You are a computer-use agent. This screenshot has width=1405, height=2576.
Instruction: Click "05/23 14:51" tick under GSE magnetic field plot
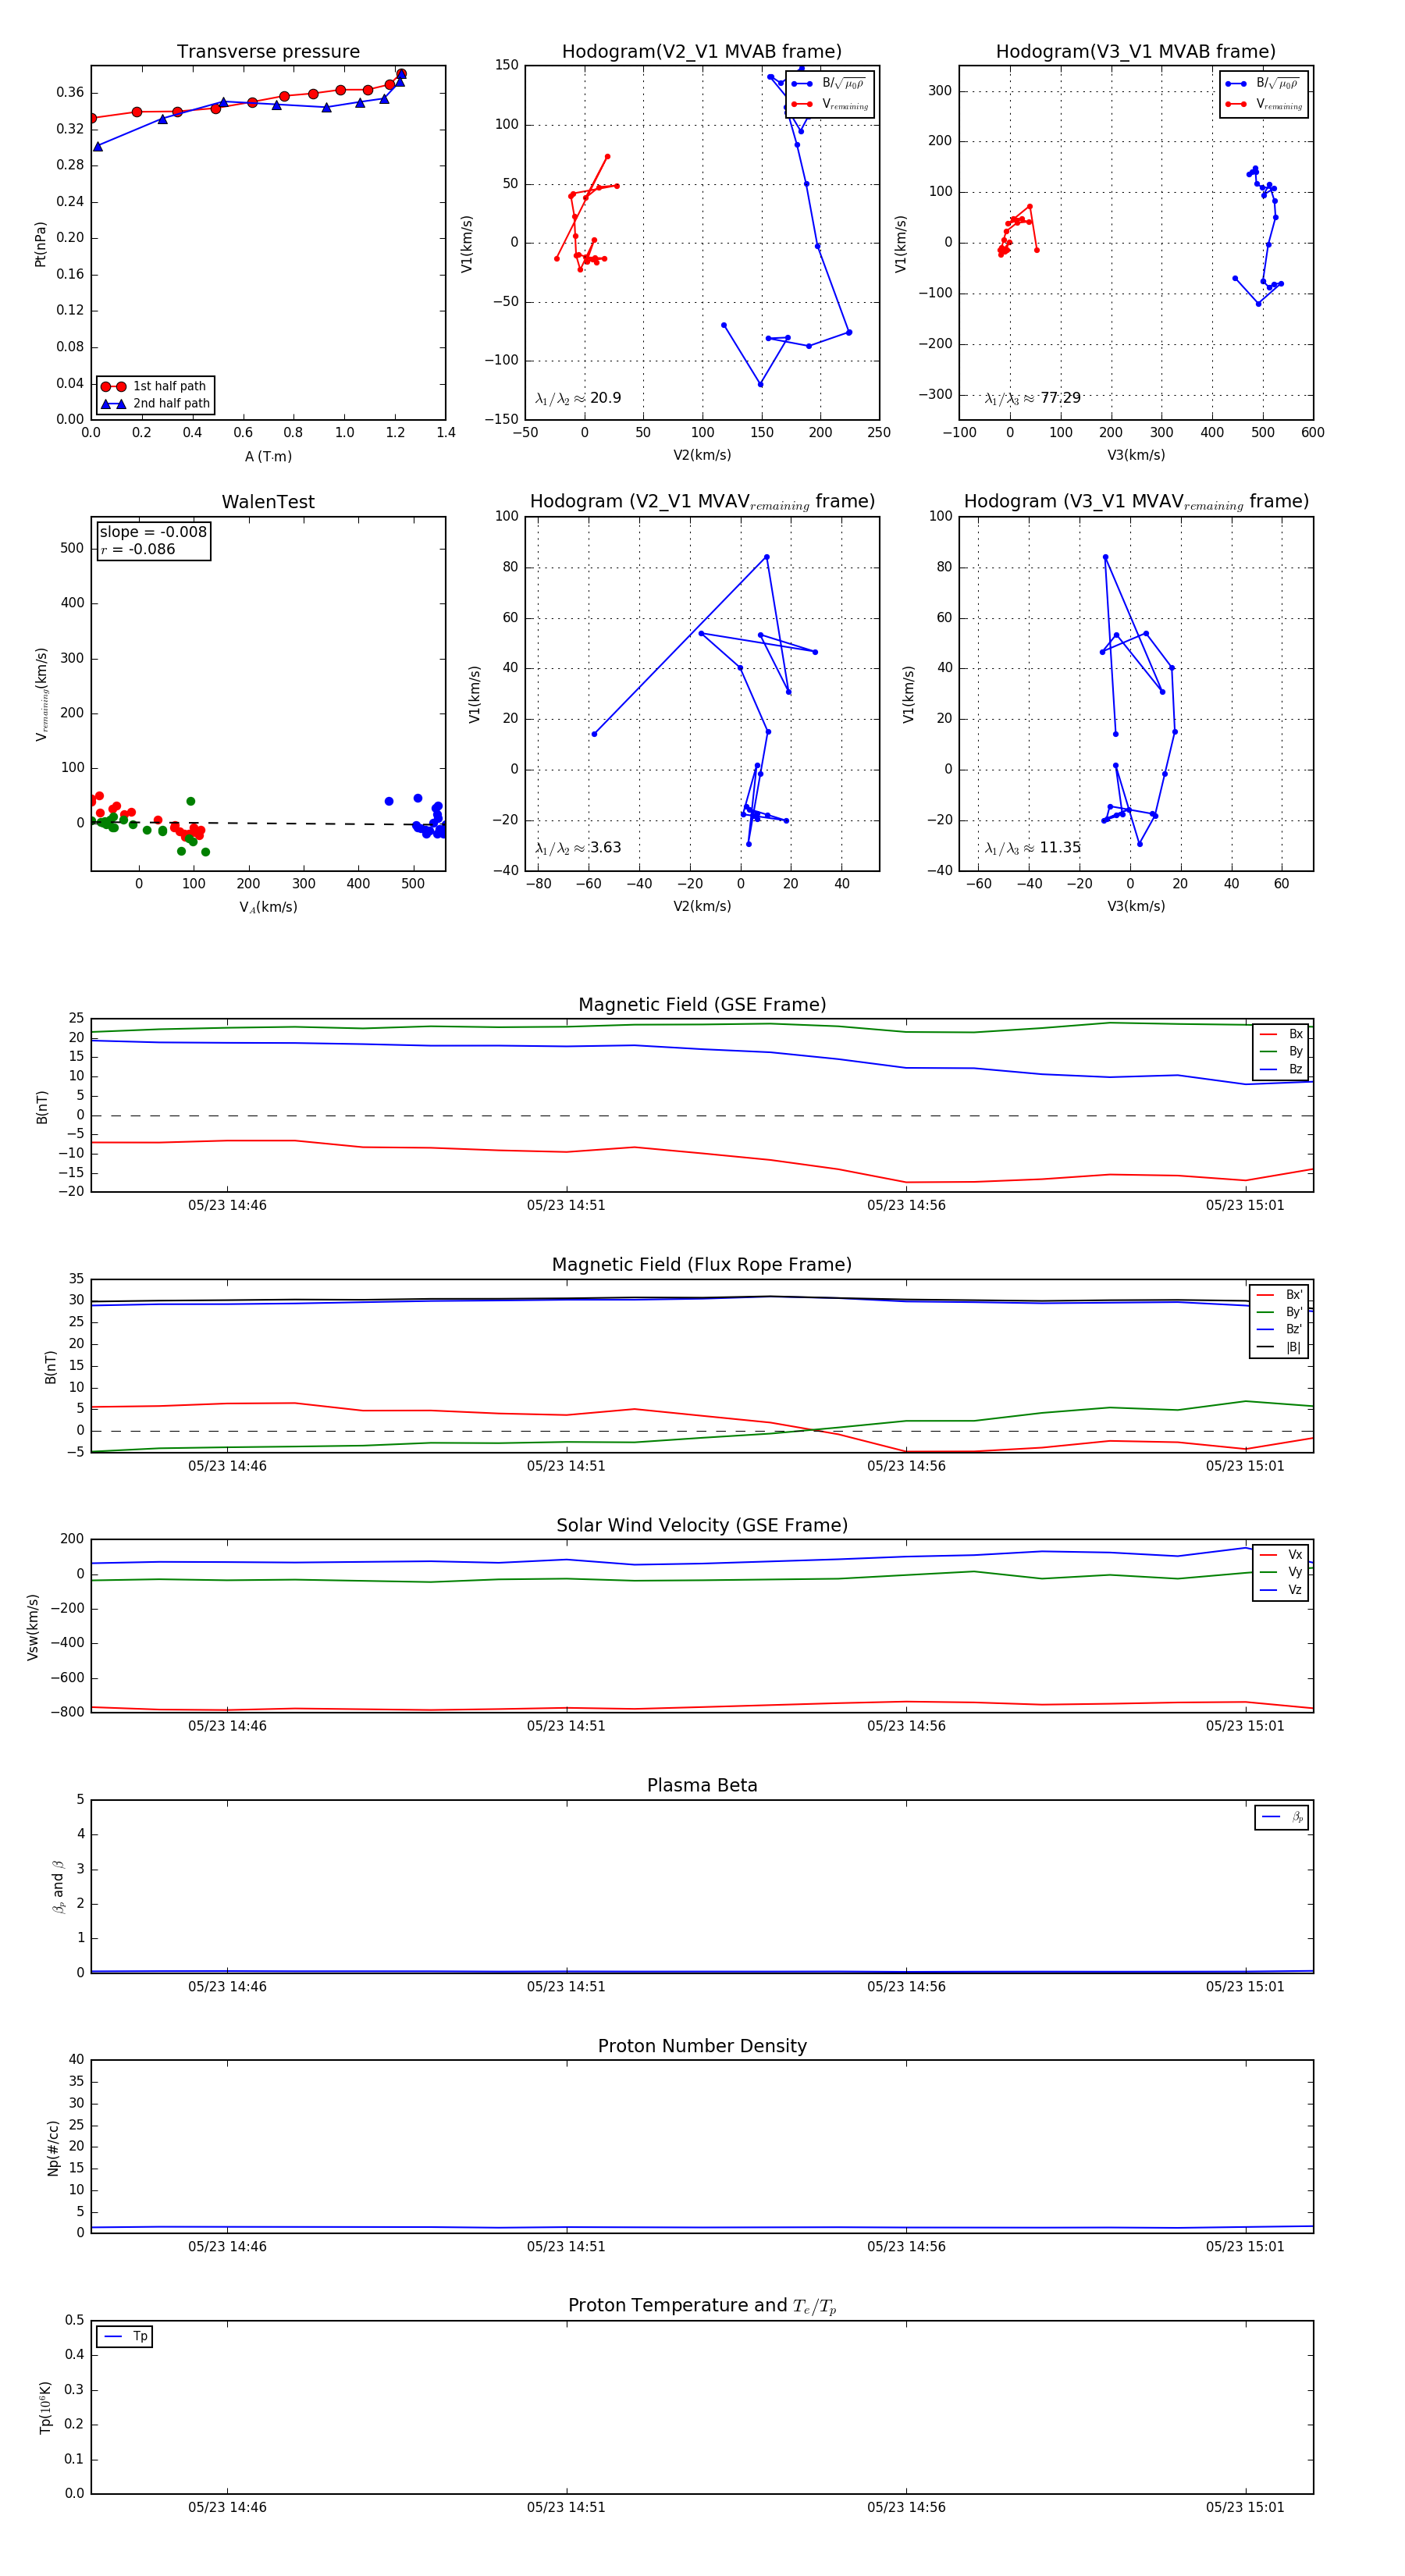tap(566, 1206)
